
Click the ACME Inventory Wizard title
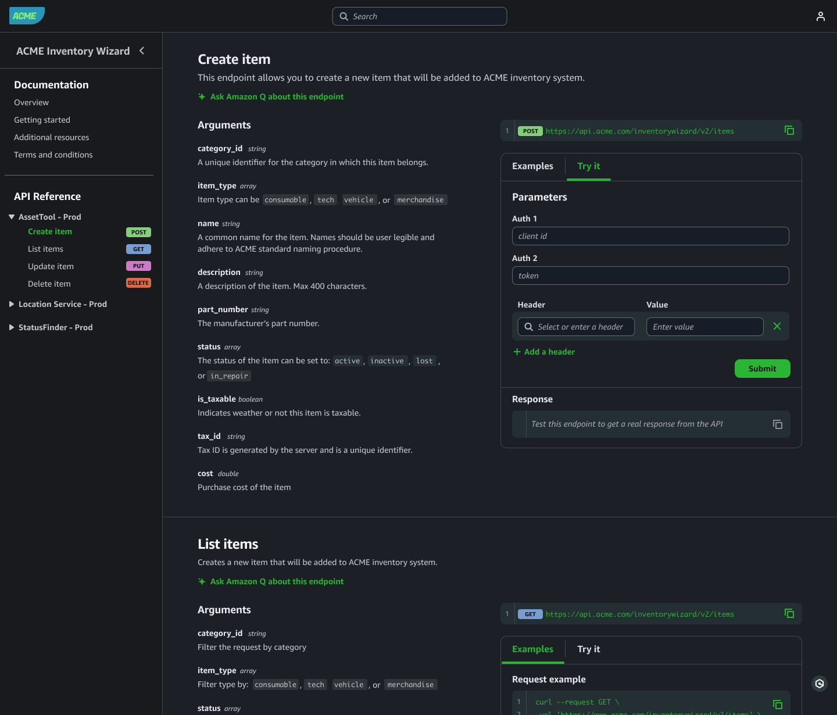click(x=73, y=51)
